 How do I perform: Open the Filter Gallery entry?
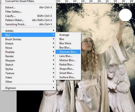click(28, 12)
